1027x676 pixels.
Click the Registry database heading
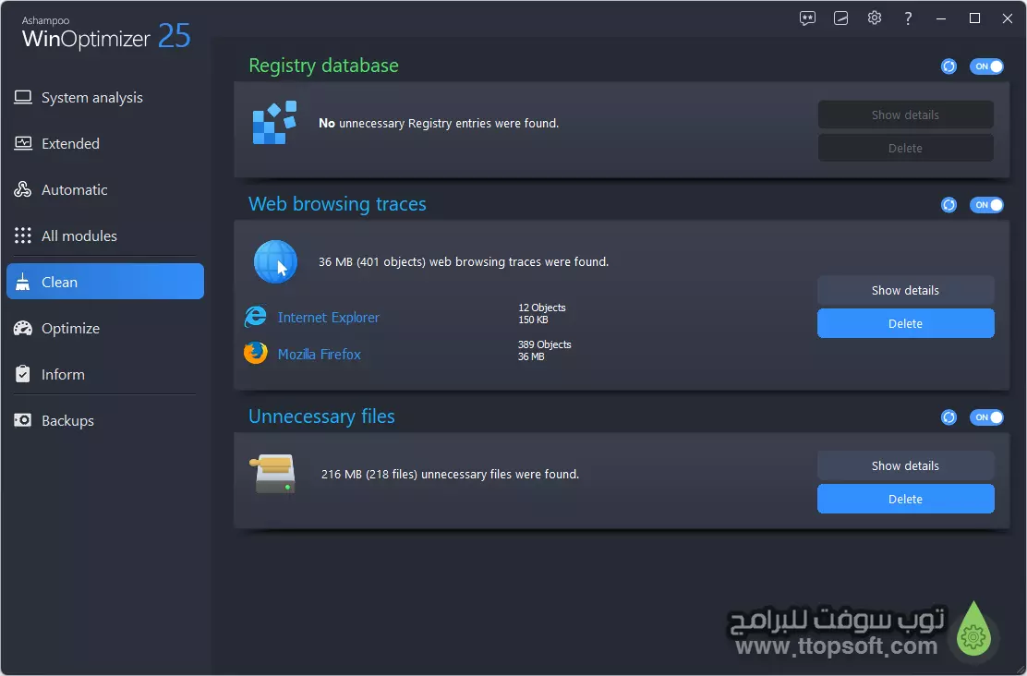[x=323, y=66]
